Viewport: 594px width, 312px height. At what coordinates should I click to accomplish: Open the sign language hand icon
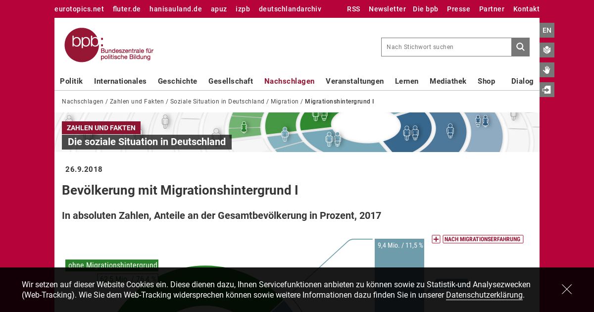(547, 70)
